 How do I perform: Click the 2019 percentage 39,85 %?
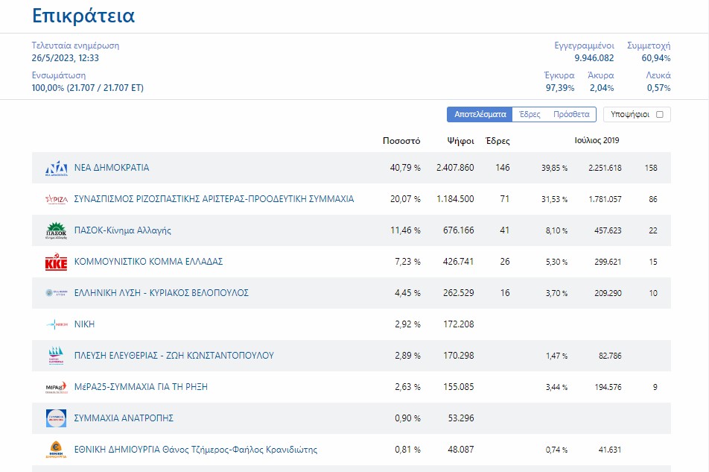pos(554,168)
